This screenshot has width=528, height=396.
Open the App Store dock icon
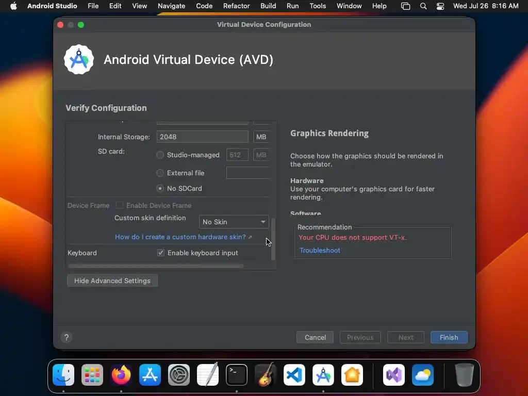(150, 375)
